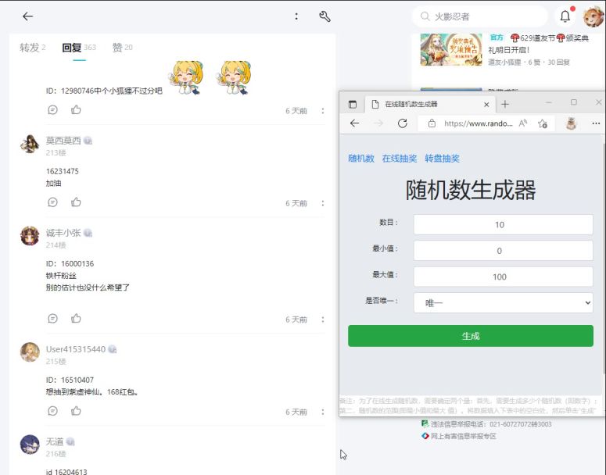Open more options on 莫西莫西's comment
This screenshot has width=606, height=475.
322,203
